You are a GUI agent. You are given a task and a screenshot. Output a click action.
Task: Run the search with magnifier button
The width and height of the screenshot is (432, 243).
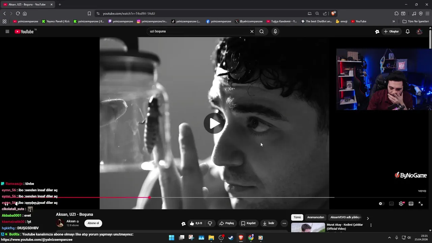(x=262, y=31)
